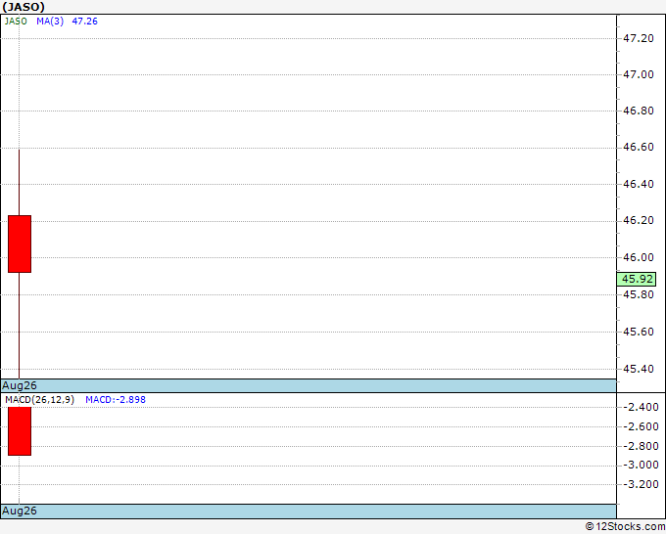
Task: Open the 12Stocks.com copyright link
Action: coord(625,526)
